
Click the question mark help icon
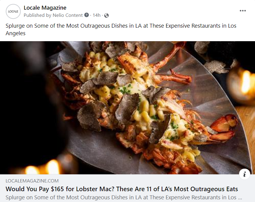[x=86, y=15]
